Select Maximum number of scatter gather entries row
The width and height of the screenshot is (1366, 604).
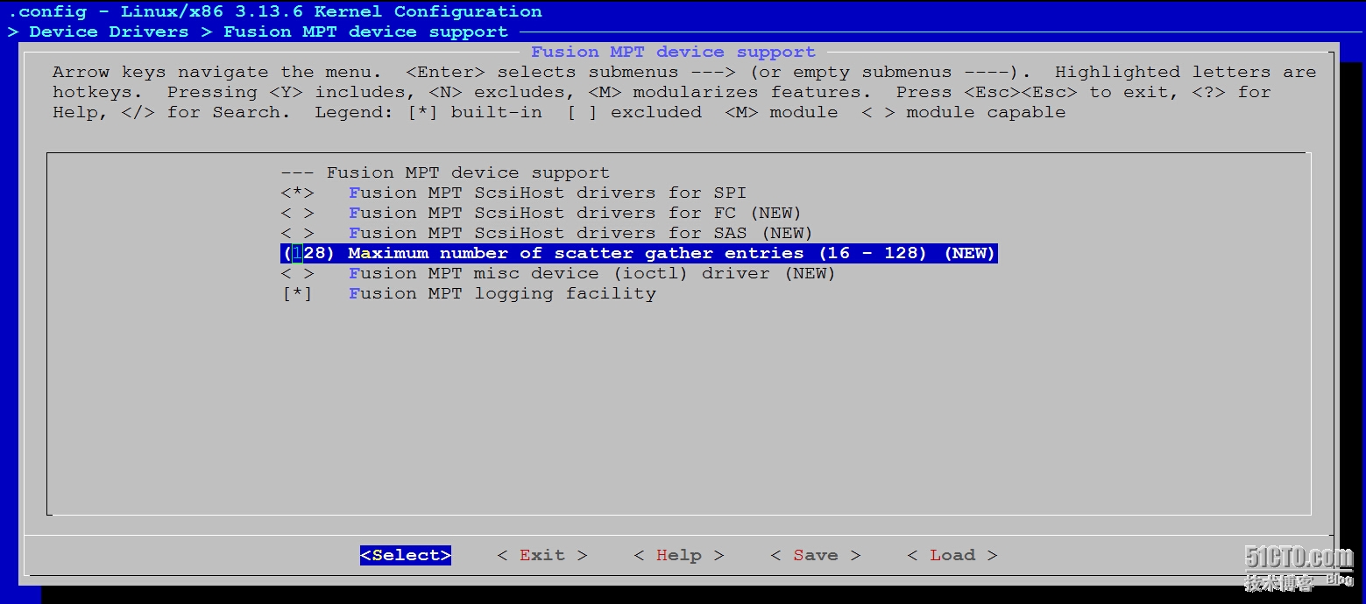[x=639, y=253]
